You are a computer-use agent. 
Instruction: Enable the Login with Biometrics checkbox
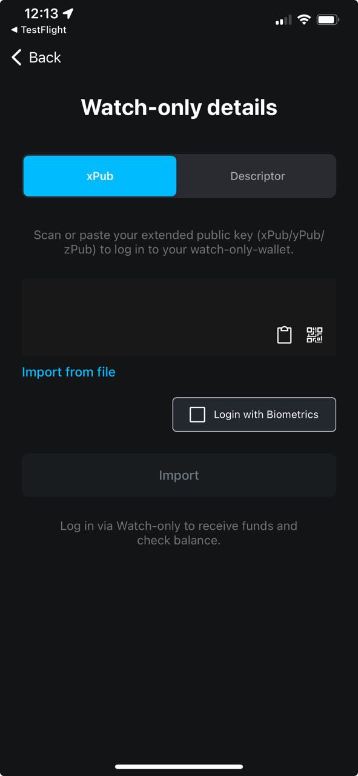click(x=197, y=415)
